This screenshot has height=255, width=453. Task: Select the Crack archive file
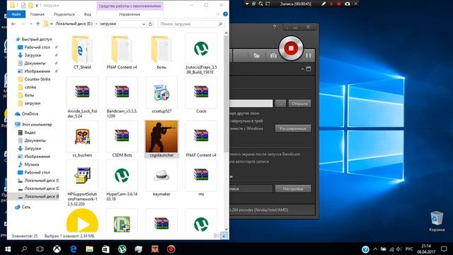pos(201,96)
